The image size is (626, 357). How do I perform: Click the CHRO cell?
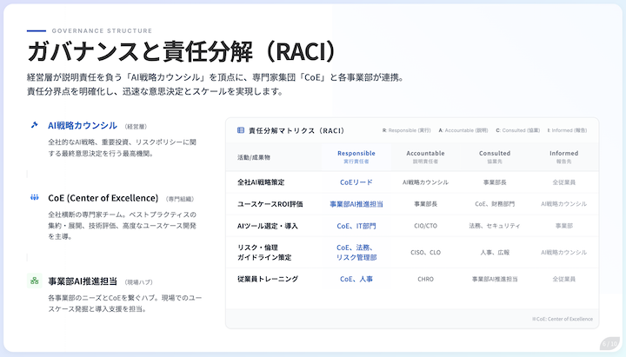425,279
